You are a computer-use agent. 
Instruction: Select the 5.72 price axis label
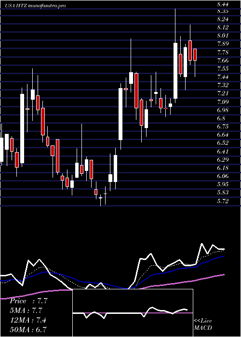(x=223, y=201)
